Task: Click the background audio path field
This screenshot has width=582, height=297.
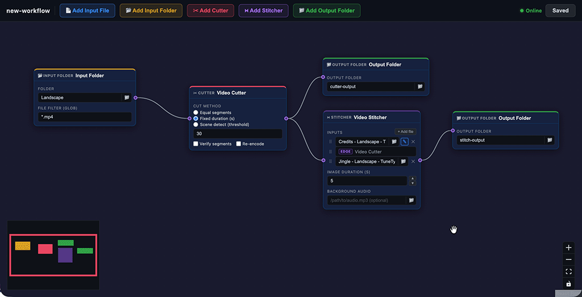Action: (x=367, y=200)
